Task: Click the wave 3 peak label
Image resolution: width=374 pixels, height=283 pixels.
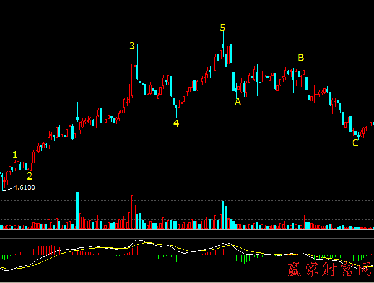Action: tap(132, 46)
